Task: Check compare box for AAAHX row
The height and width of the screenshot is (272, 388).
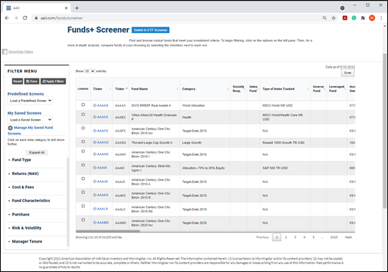Action: [83, 151]
